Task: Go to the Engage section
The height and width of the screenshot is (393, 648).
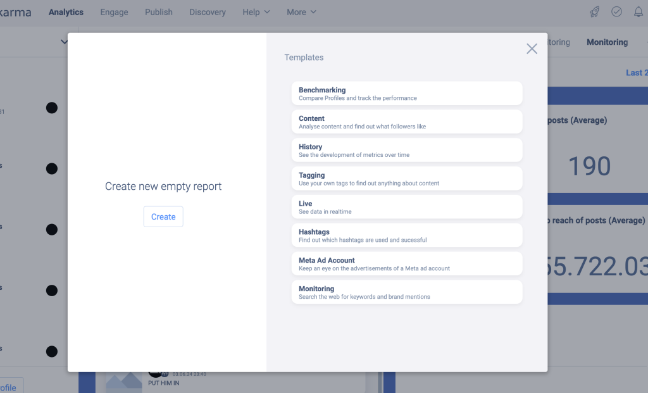Action: click(114, 12)
